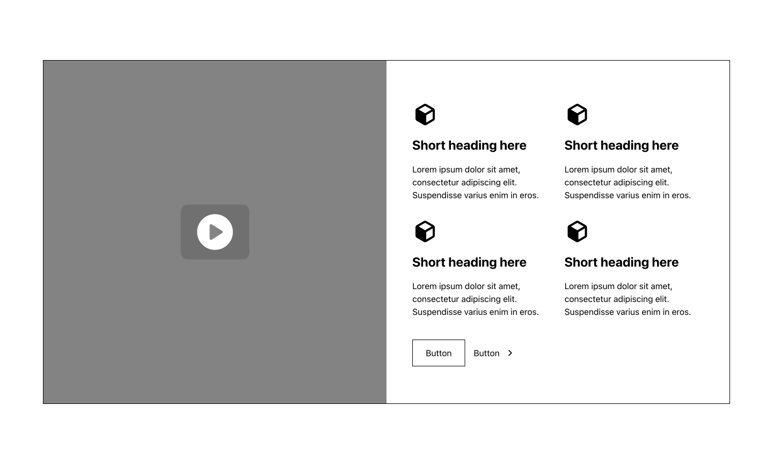The height and width of the screenshot is (464, 773).
Task: Click the upper-left "Short heading here" title
Action: (x=469, y=145)
